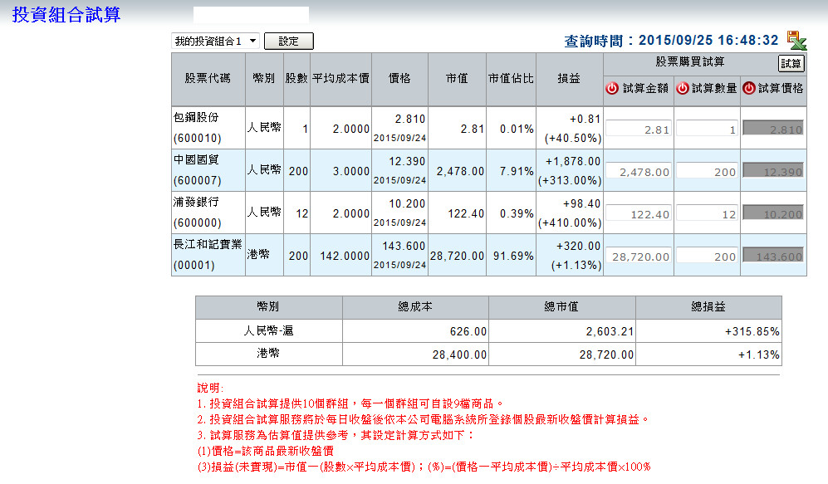Viewport: 828px width, 484px height.
Task: Open the 我的投資組合1 dropdown
Action: click(215, 41)
